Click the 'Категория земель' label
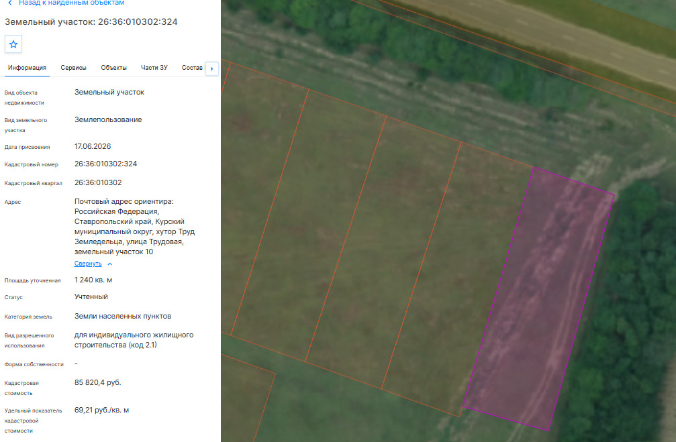 (x=28, y=317)
